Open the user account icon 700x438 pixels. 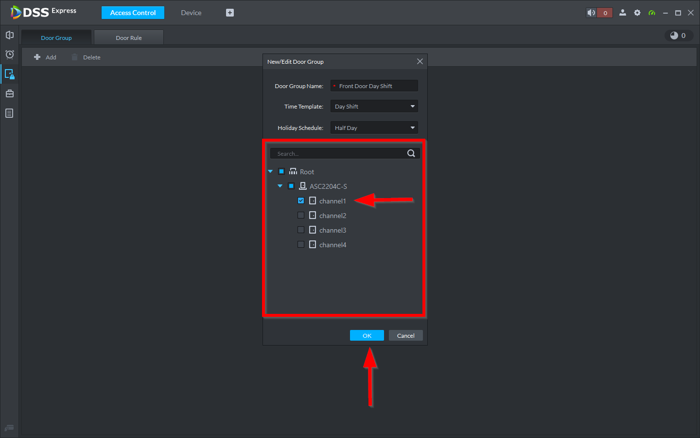point(622,13)
